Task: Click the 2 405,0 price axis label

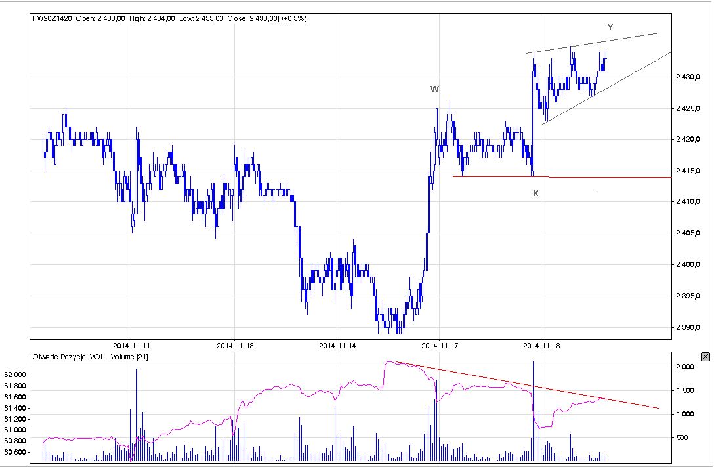Action: (x=688, y=233)
